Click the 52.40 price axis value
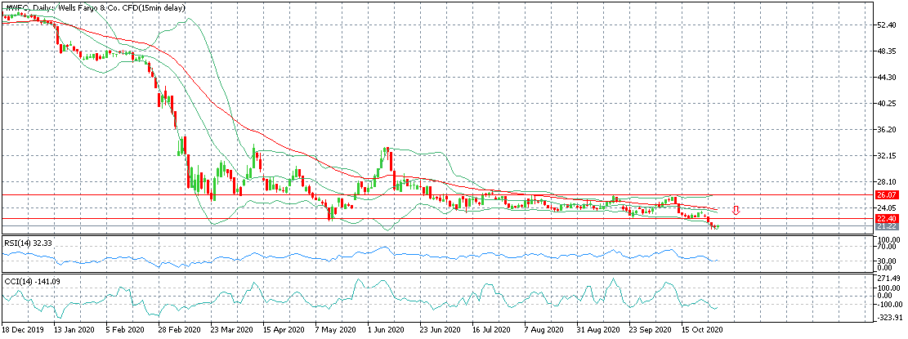This screenshot has height=339, width=908. point(885,25)
